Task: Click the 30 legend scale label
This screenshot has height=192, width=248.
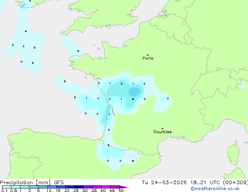Action: tap(85, 190)
